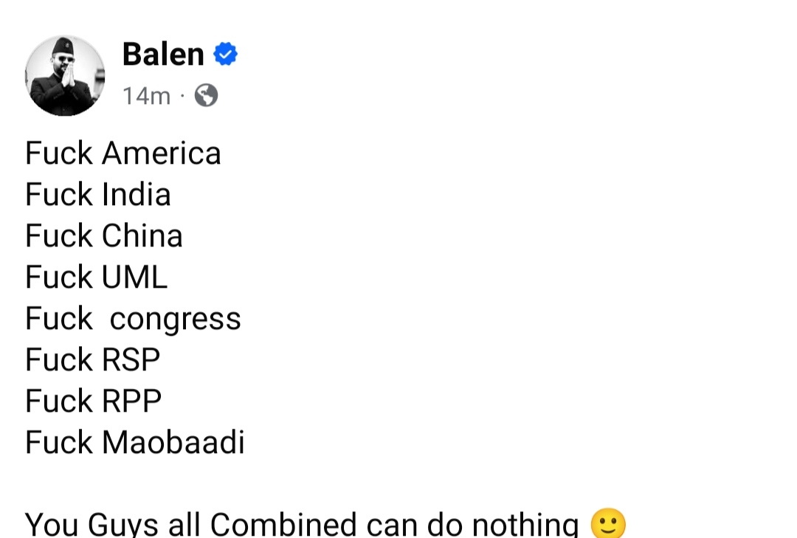797x538 pixels.
Task: Click the word can in the last line
Action: (x=393, y=525)
